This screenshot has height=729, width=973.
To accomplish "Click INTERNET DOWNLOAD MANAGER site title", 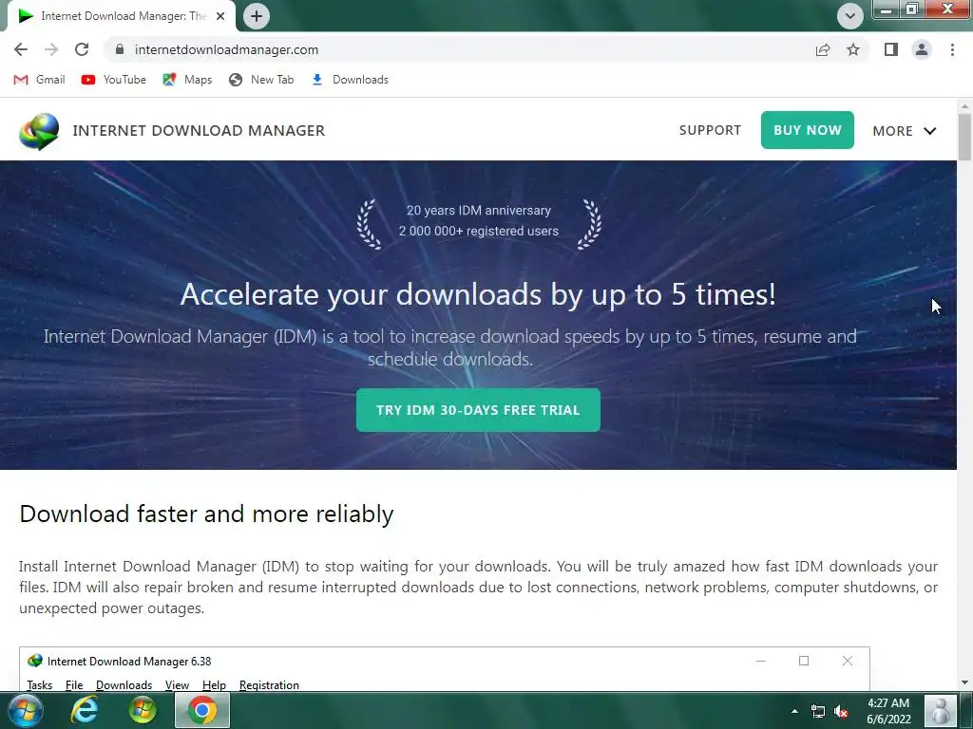I will coord(199,131).
